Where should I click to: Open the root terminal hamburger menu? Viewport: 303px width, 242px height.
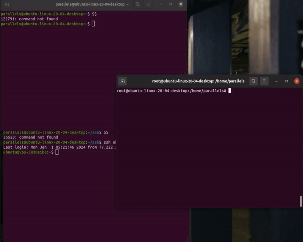tap(264, 81)
